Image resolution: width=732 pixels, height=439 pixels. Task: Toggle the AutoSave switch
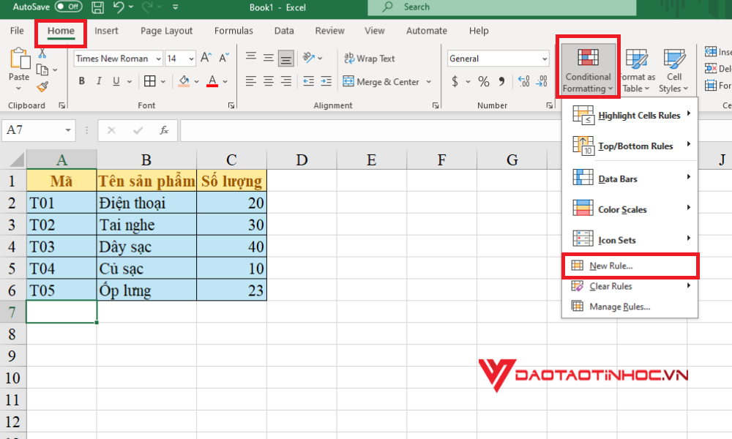68,7
